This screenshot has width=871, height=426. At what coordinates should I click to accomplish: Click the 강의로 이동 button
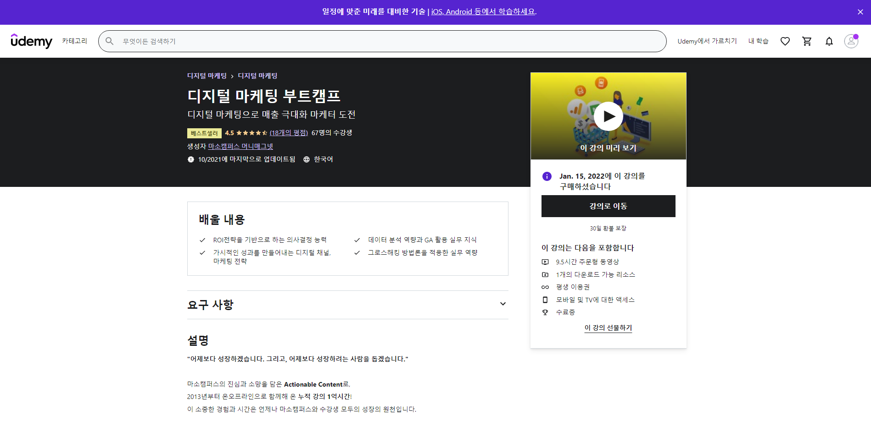point(609,206)
